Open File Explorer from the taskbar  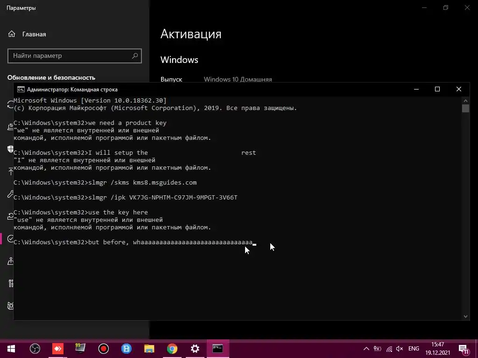click(x=149, y=349)
